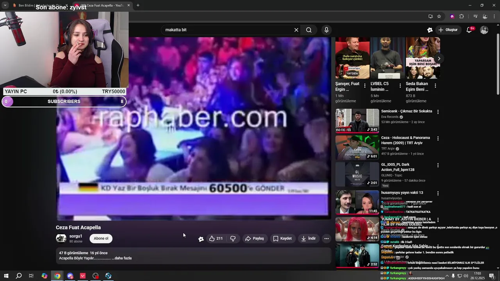Open media controls icon in Chrome toolbar
The width and height of the screenshot is (500, 281).
point(475,16)
